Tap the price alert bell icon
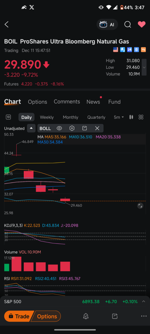Image resolution: width=150 pixels, height=334 pixels. (86, 316)
